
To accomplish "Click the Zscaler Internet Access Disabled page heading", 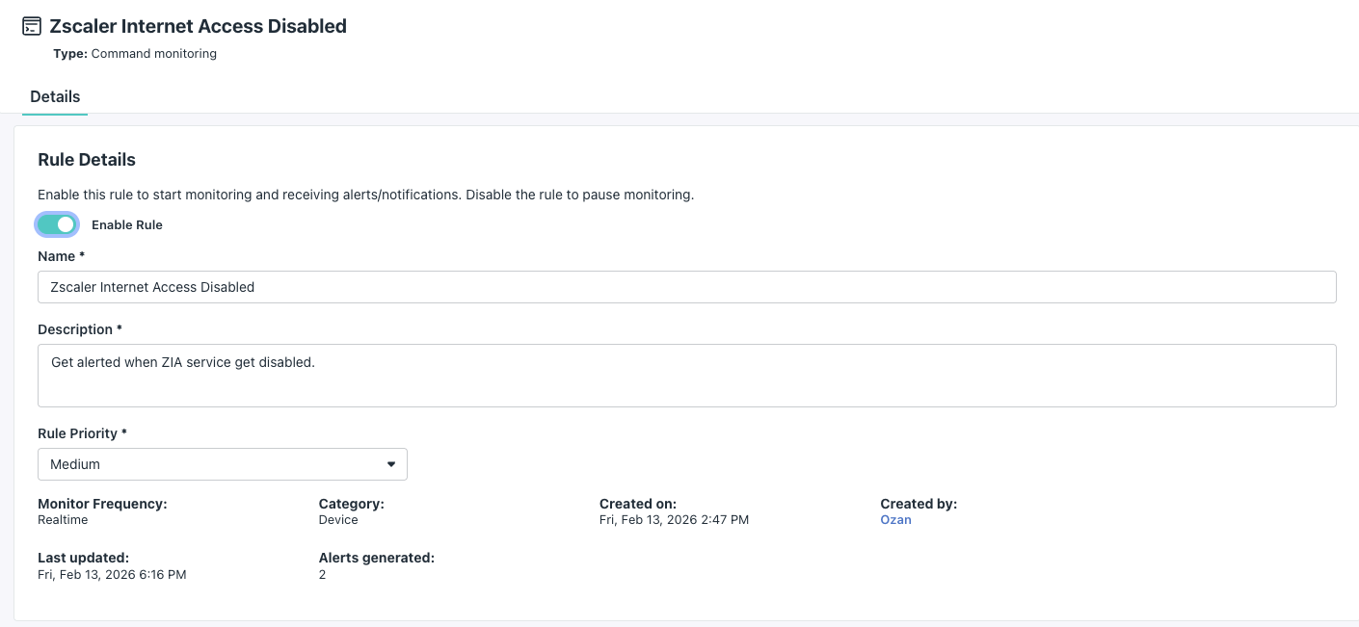I will coord(198,27).
